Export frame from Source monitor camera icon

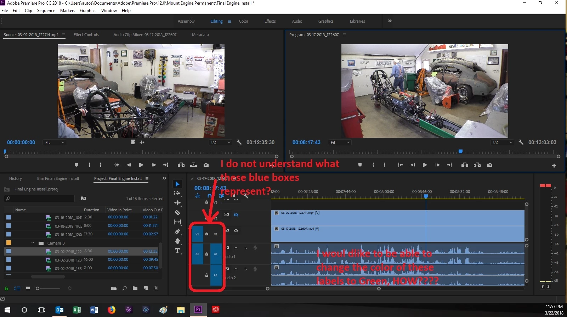(x=206, y=165)
